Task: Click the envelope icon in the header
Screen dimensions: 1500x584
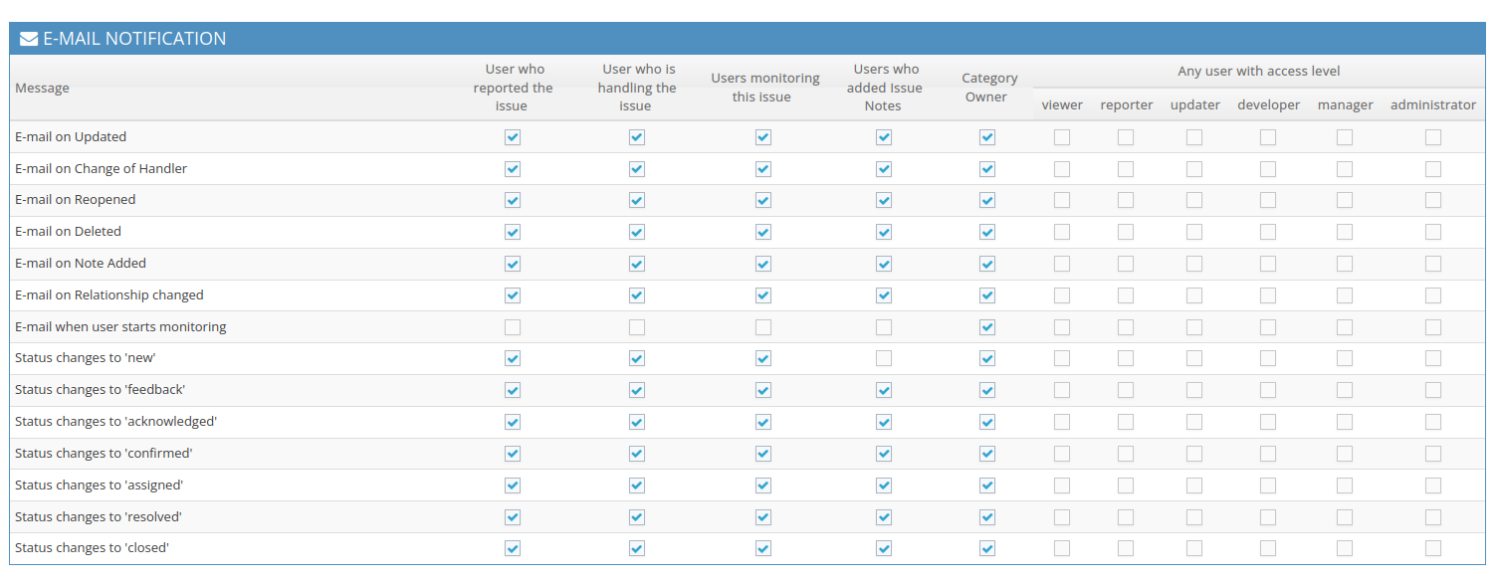Action: (x=26, y=39)
